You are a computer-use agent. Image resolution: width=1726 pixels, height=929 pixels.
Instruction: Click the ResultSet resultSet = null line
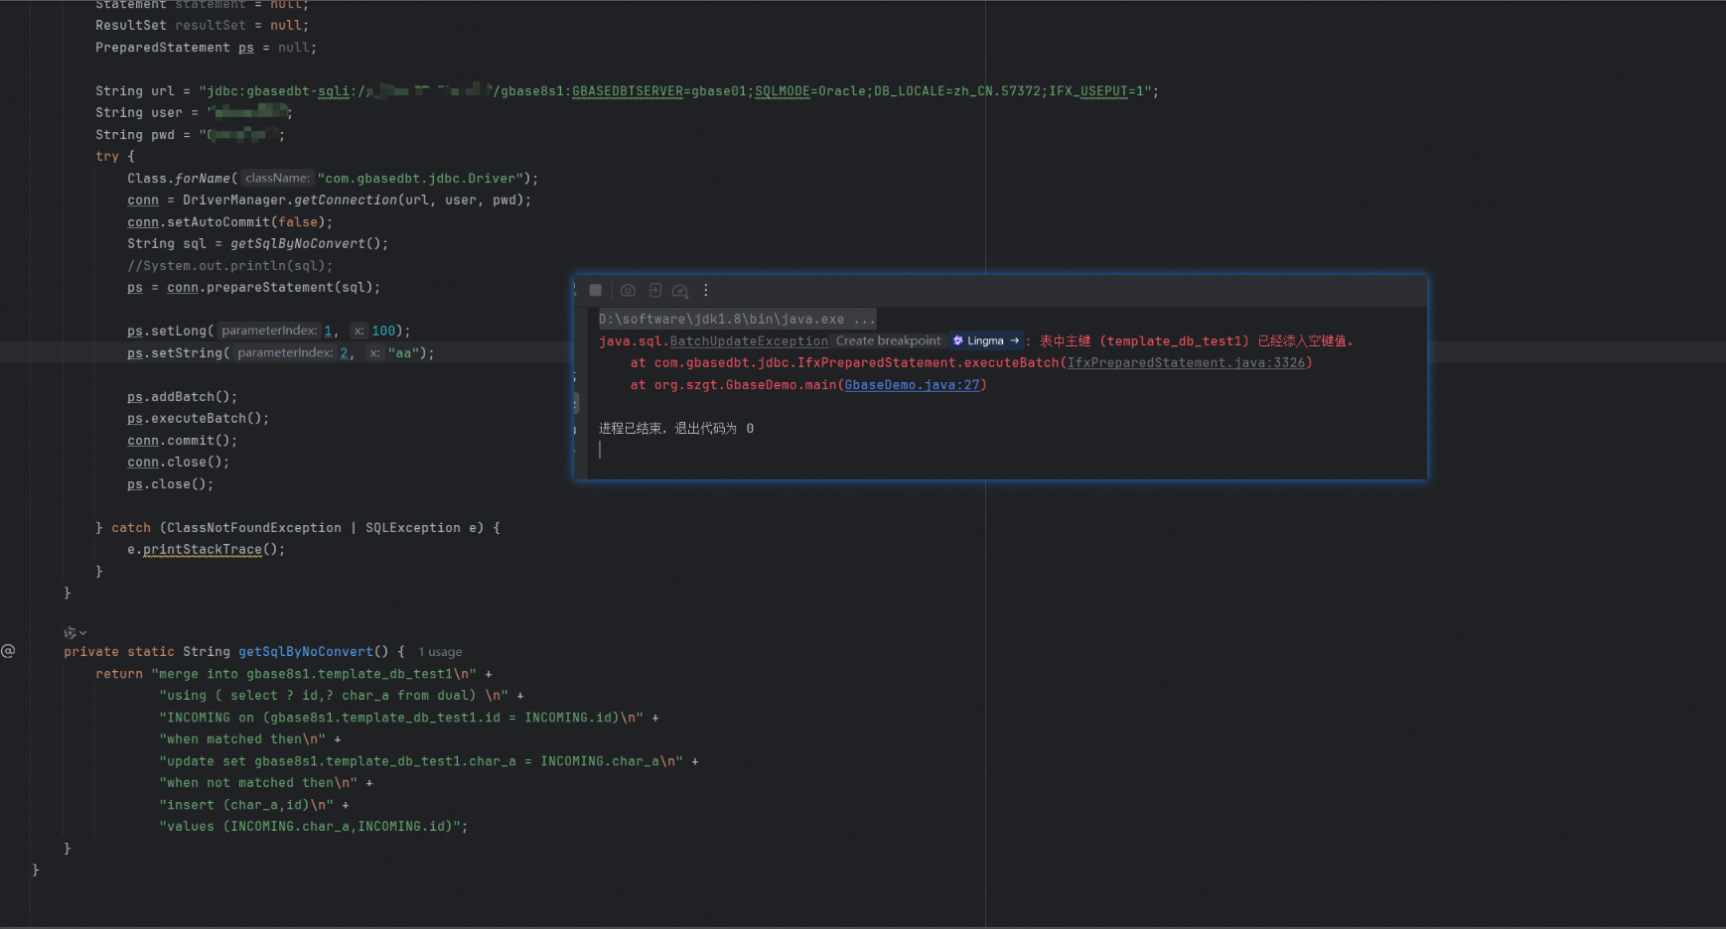pyautogui.click(x=203, y=26)
